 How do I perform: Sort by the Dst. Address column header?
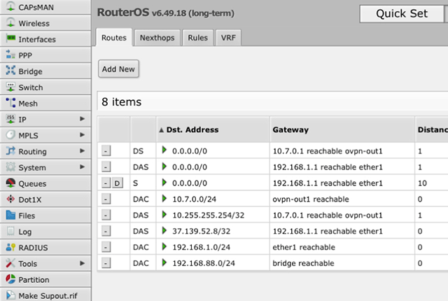(213, 129)
